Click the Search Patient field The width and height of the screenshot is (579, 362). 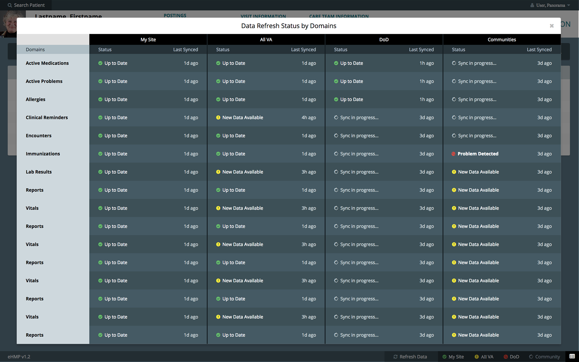coord(29,5)
